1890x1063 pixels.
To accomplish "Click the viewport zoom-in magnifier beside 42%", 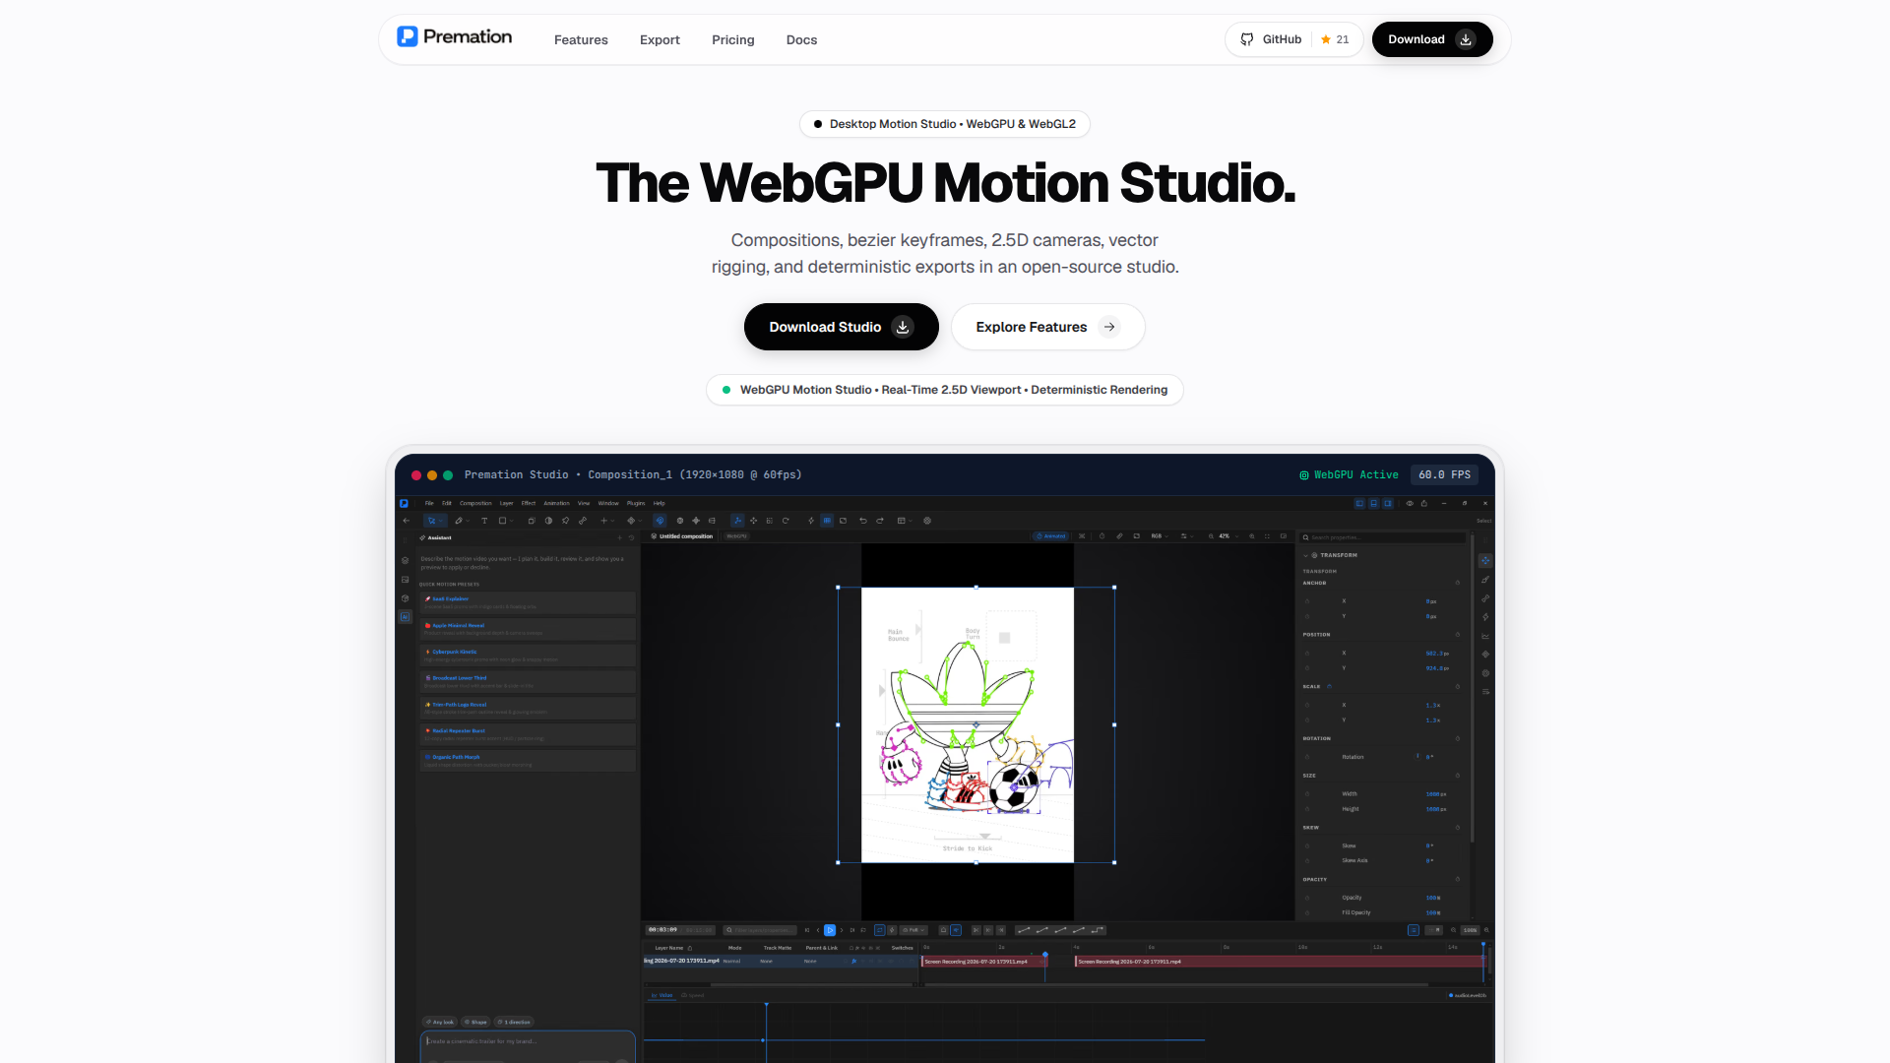I will (1251, 536).
